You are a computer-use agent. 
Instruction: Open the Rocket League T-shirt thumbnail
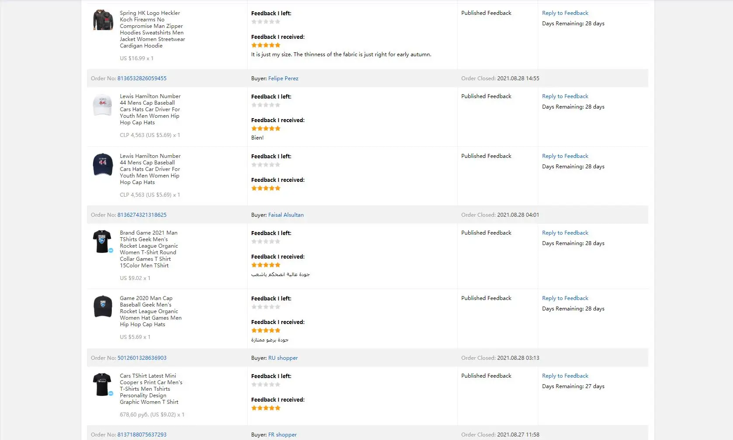(102, 241)
